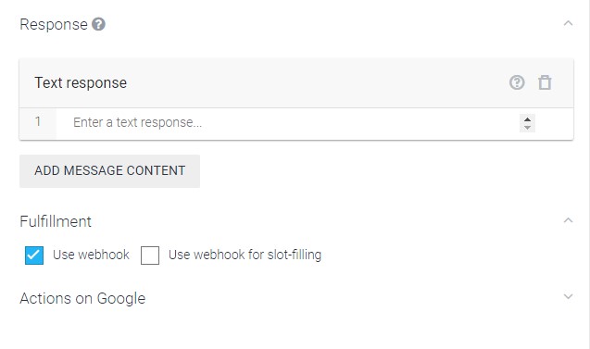Click the Actions on Google heading
This screenshot has height=349, width=590.
(82, 298)
